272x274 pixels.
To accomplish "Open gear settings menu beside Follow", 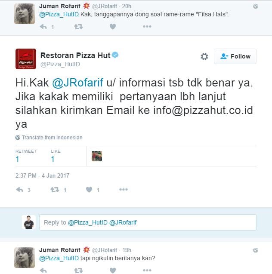I will pyautogui.click(x=204, y=56).
